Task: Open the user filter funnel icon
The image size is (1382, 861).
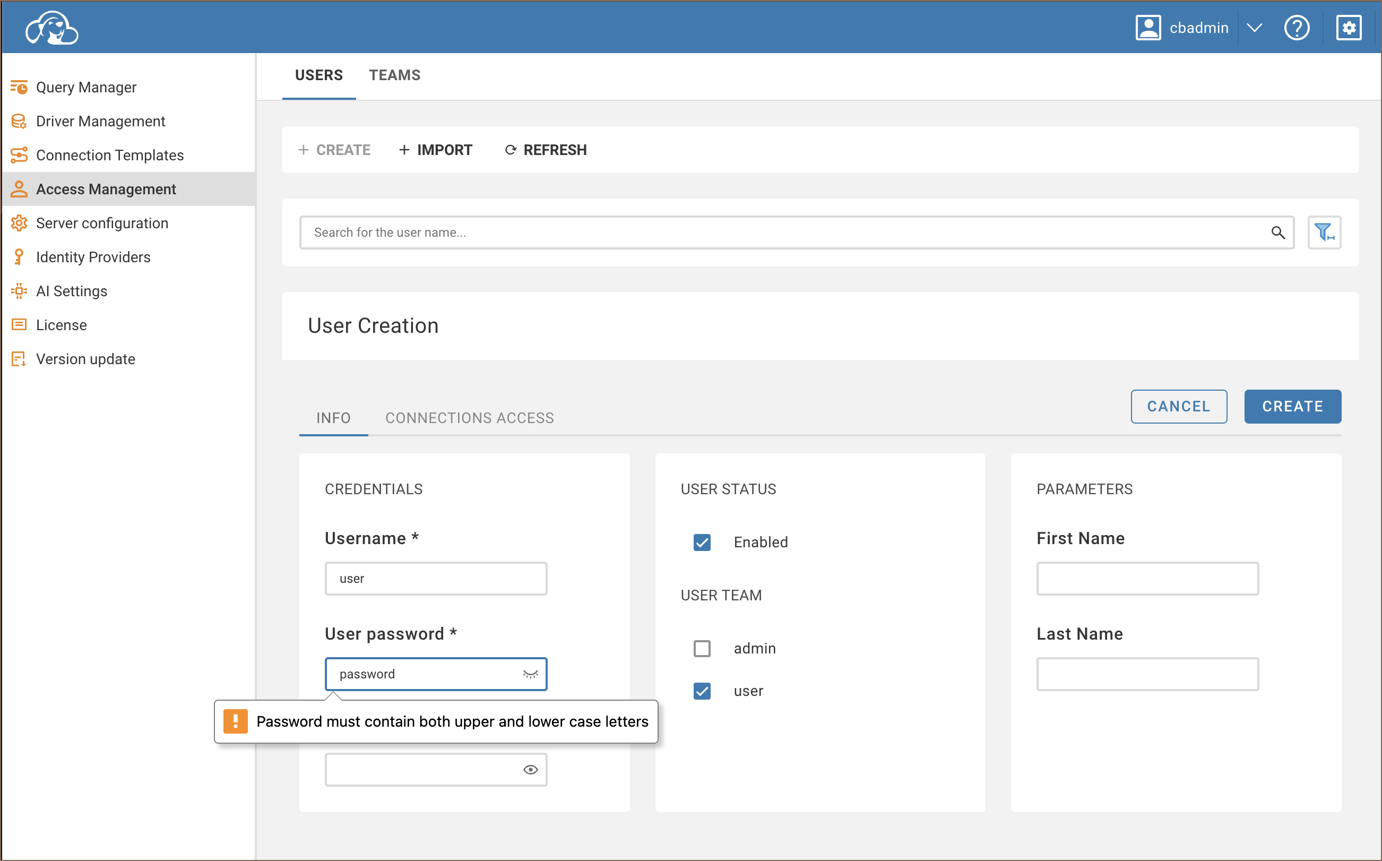Action: point(1324,233)
